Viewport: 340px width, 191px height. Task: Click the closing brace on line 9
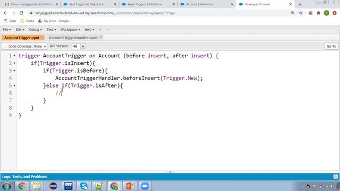[20, 116]
